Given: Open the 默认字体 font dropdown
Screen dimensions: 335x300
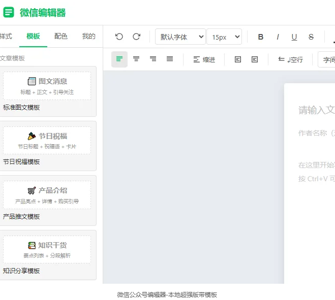Looking at the screenshot, I should coord(180,37).
